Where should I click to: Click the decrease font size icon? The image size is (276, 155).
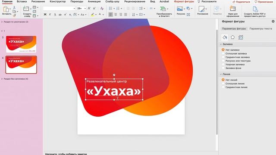pos(94,8)
